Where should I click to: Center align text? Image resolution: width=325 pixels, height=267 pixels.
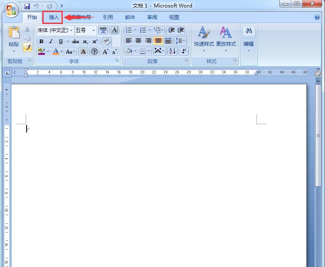(x=138, y=41)
